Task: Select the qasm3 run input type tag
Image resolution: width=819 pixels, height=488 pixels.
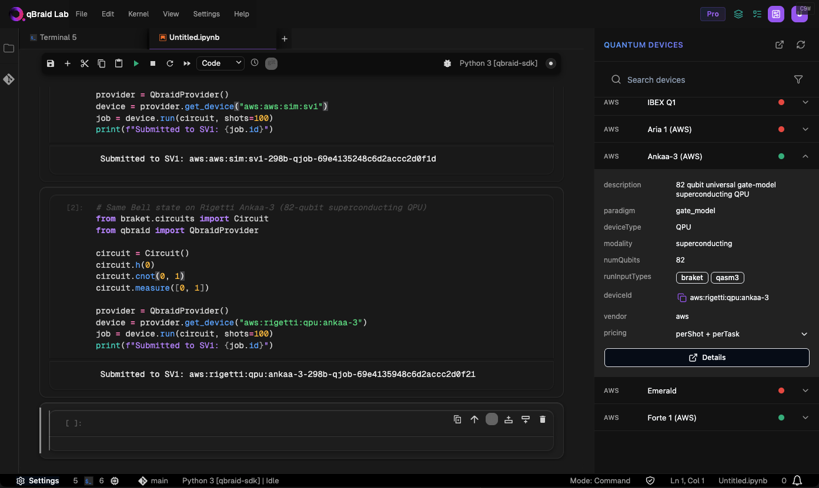Action: 728,278
